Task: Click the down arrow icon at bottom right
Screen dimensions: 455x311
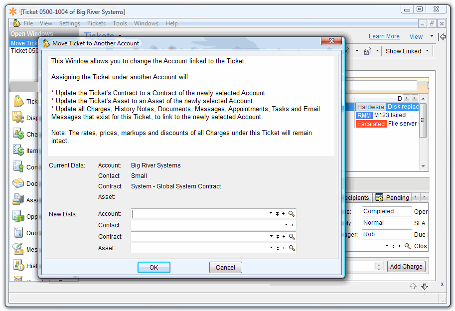Action: [x=425, y=286]
